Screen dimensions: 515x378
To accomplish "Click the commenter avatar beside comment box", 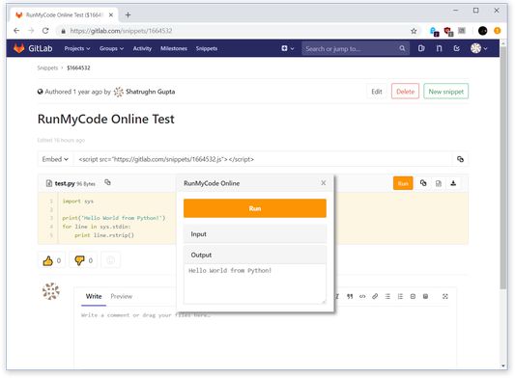I will coord(51,291).
